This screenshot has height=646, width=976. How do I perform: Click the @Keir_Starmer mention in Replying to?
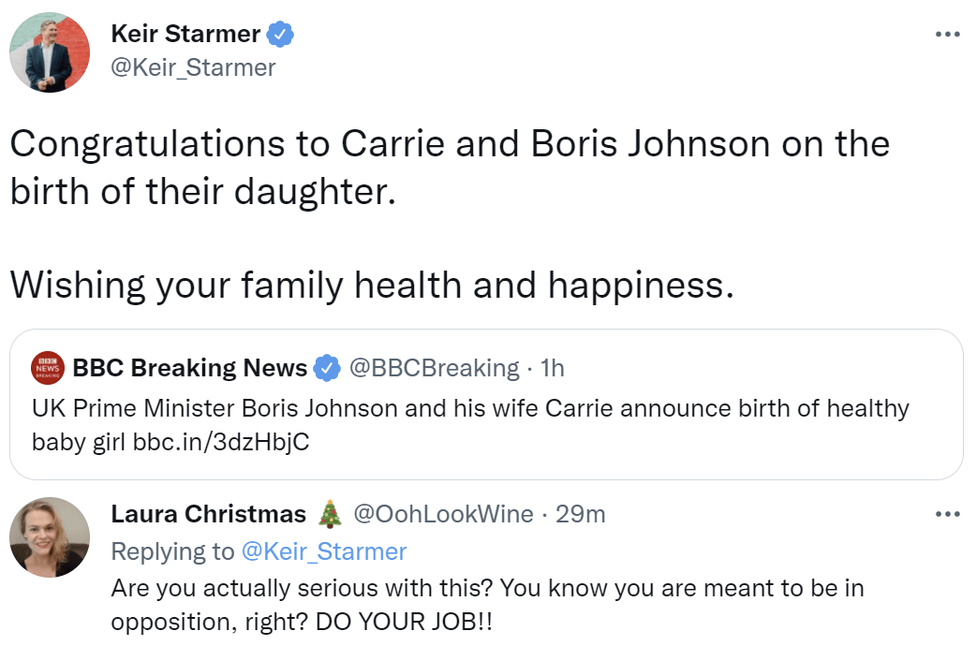(x=324, y=551)
